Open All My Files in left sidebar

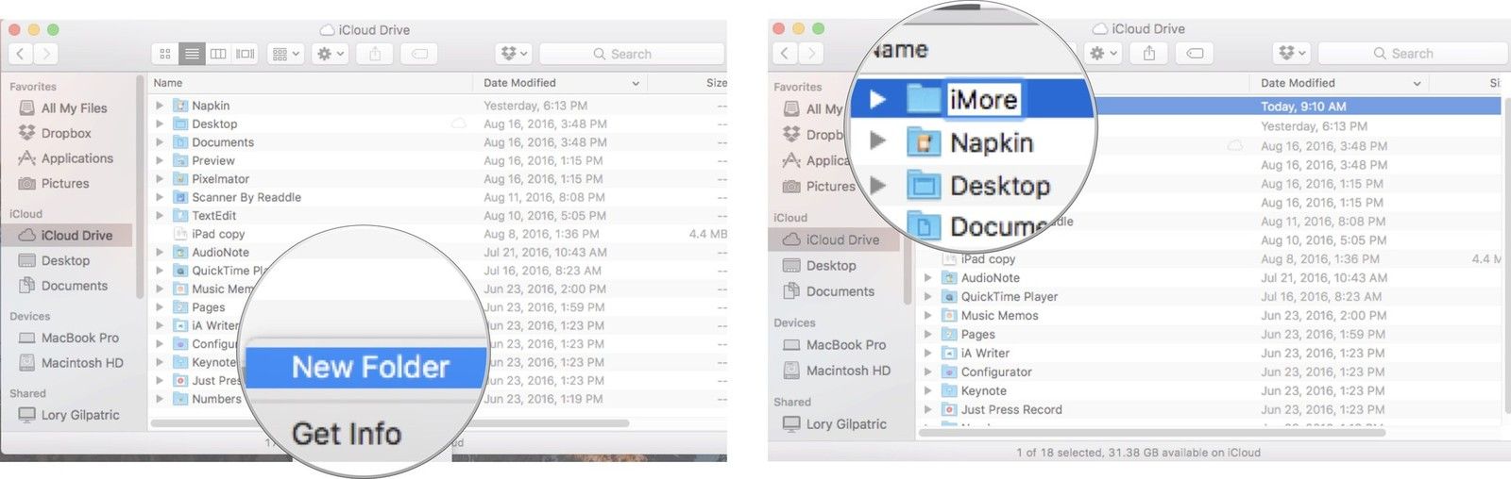pos(73,108)
